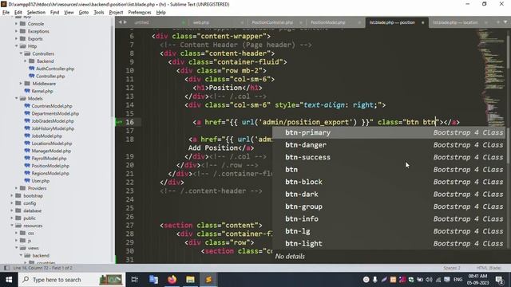
Task: Click the PayrollModel.php file icon
Action: coord(27,158)
